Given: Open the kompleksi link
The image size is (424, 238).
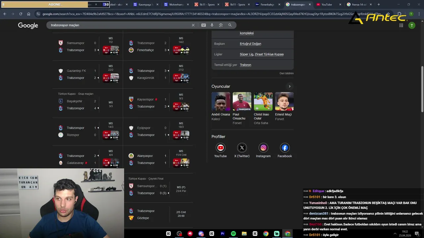Looking at the screenshot, I should (247, 33).
